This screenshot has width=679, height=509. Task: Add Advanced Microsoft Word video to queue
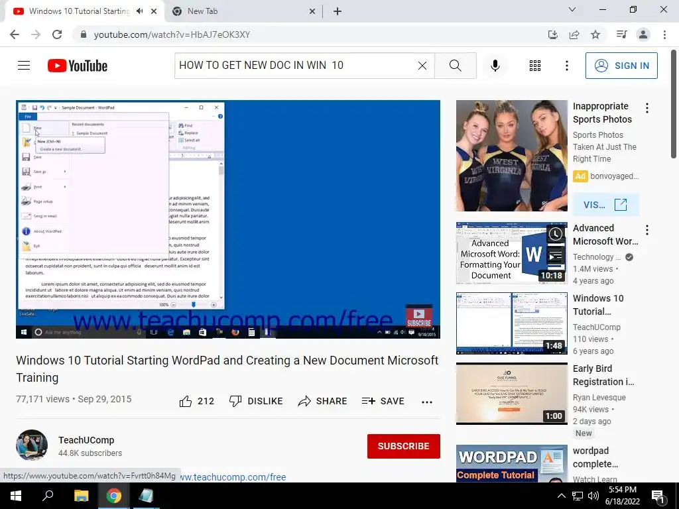coord(556,256)
